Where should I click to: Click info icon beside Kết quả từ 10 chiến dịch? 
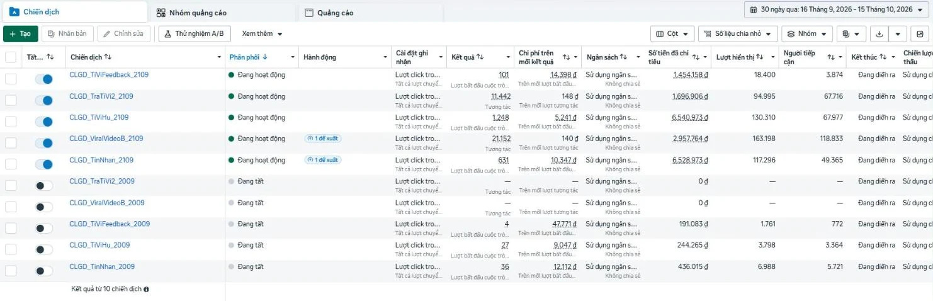(x=147, y=290)
